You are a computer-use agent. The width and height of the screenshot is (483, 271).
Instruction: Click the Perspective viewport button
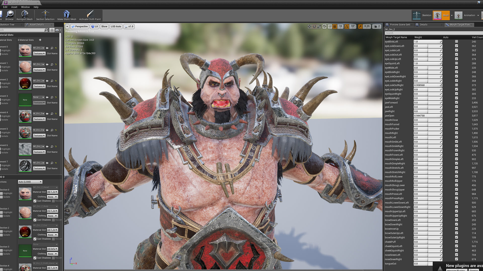[79, 26]
